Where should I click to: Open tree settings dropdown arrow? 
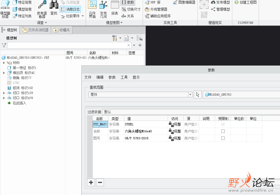point(120,38)
